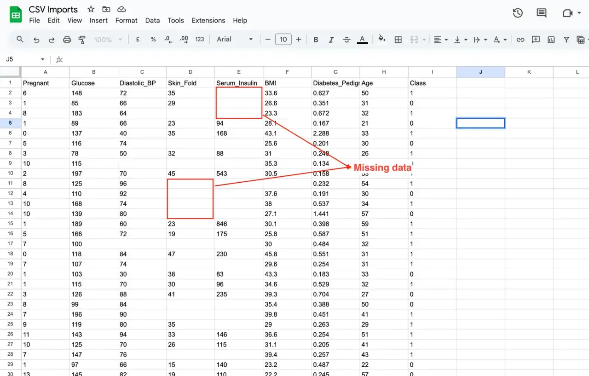
Task: Open the borders tool
Action: click(398, 40)
